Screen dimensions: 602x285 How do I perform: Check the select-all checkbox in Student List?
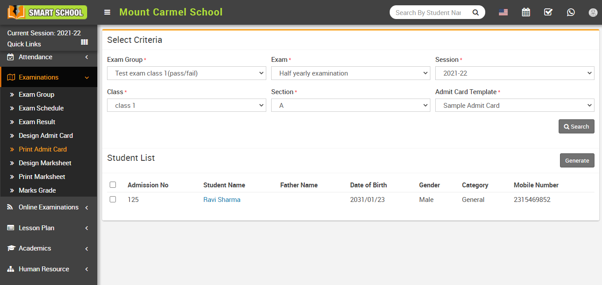click(113, 184)
